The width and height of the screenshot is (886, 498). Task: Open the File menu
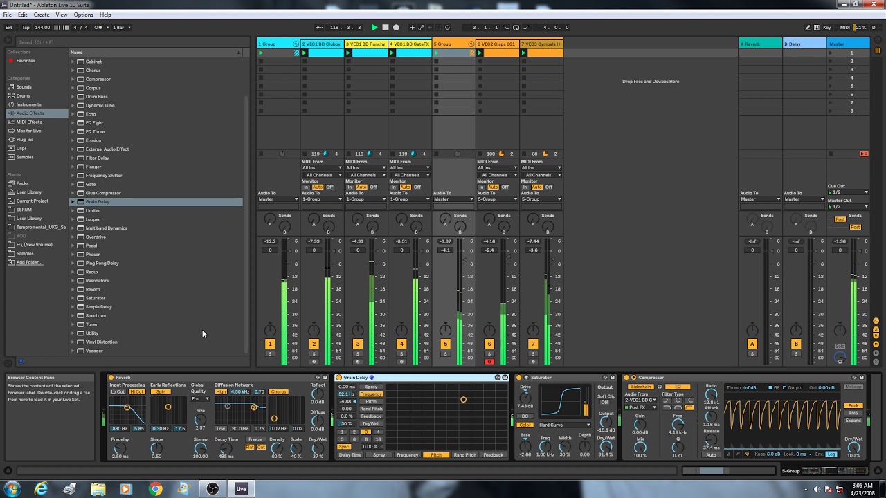pyautogui.click(x=7, y=15)
